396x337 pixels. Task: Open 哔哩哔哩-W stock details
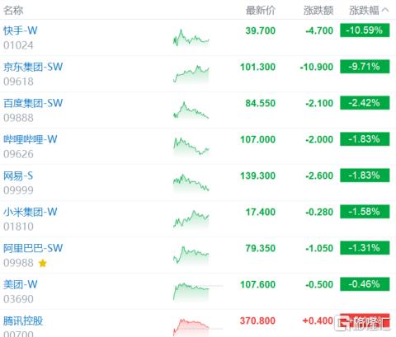pos(31,139)
